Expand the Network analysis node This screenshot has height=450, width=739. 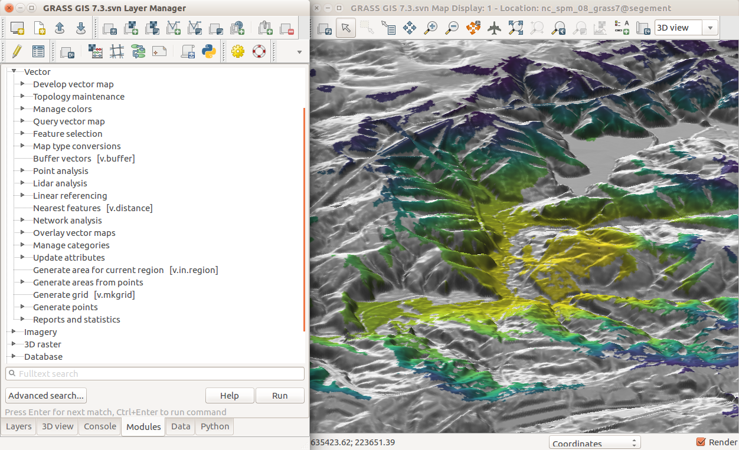(22, 220)
